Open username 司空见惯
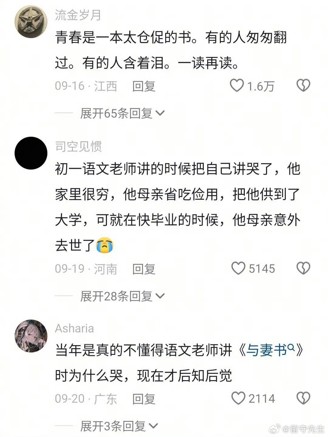Viewport: 328px width, 437px height. coord(78,147)
